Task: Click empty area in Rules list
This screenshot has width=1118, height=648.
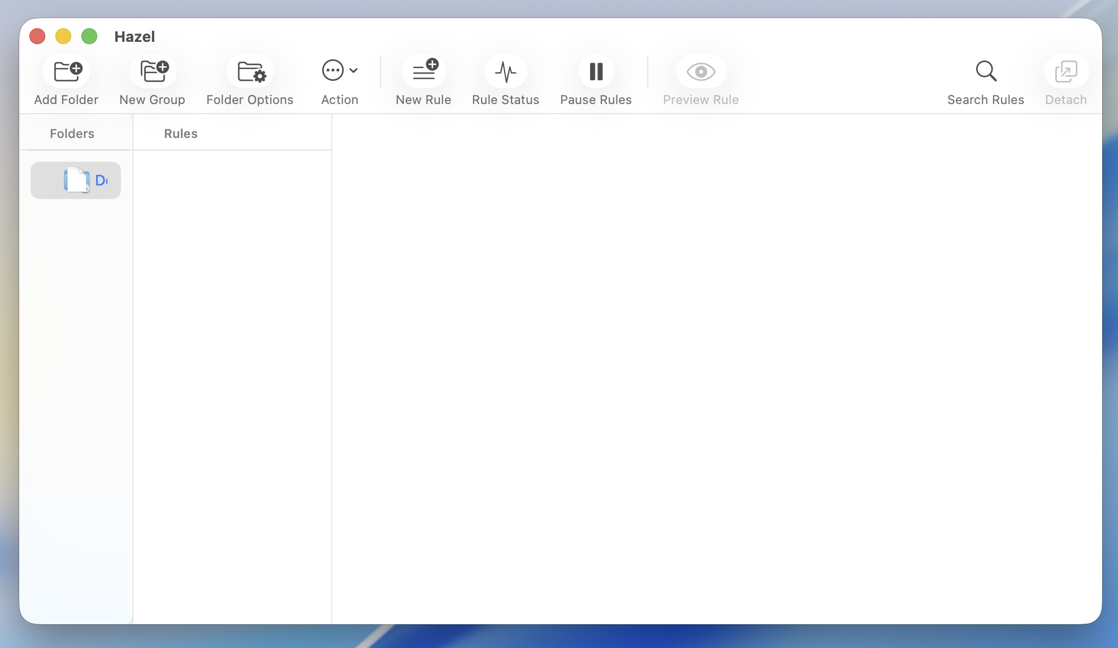Action: pos(232,368)
